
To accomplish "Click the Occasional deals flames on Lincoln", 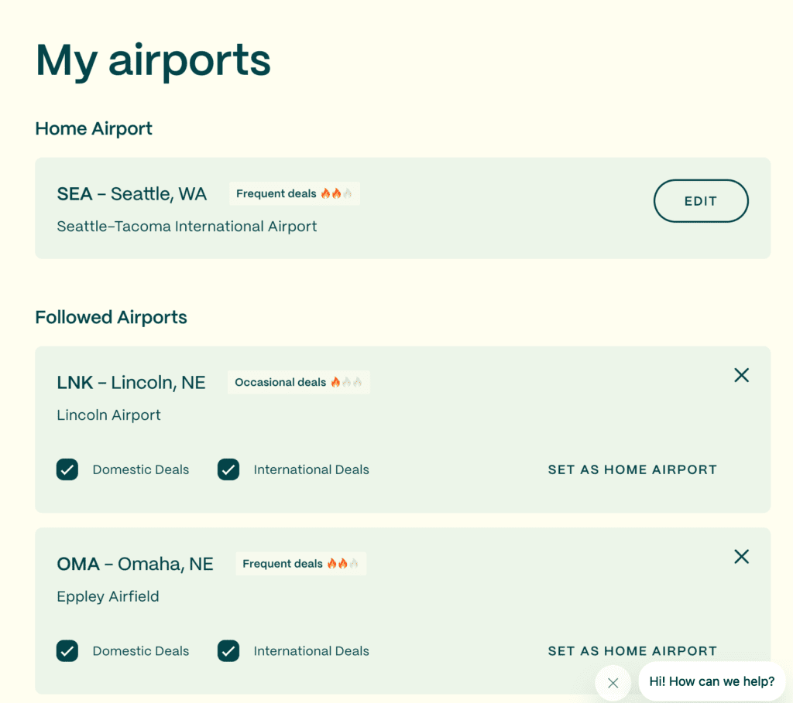I will (x=346, y=382).
